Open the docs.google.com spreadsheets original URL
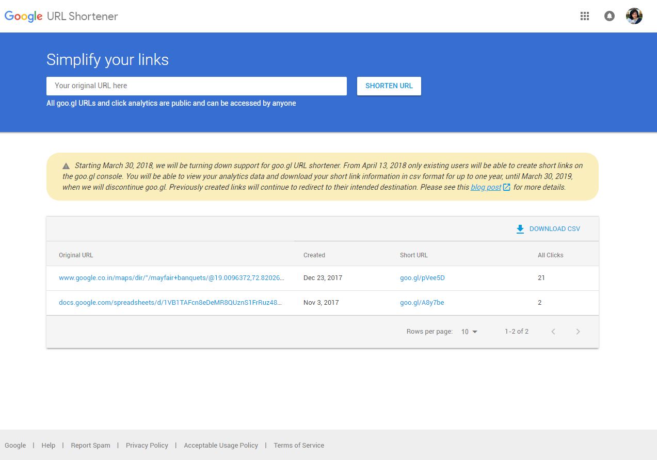The height and width of the screenshot is (460, 657). coord(170,303)
